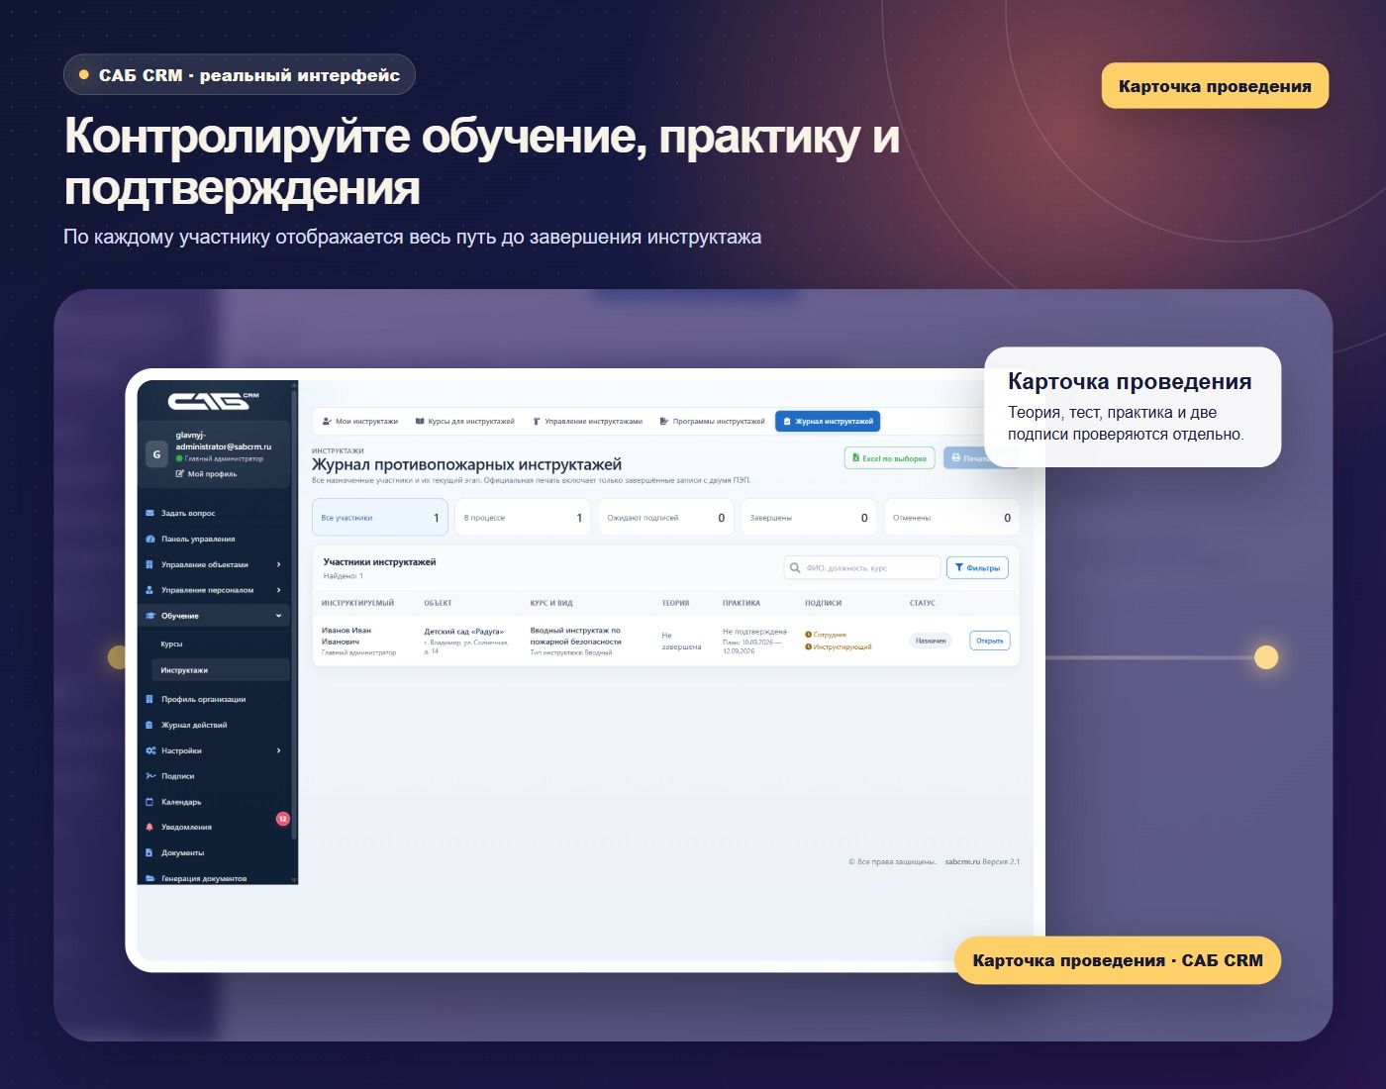Screen dimensions: 1386x1089
Task: Click the G avatar in the sidebar
Action: pos(156,454)
